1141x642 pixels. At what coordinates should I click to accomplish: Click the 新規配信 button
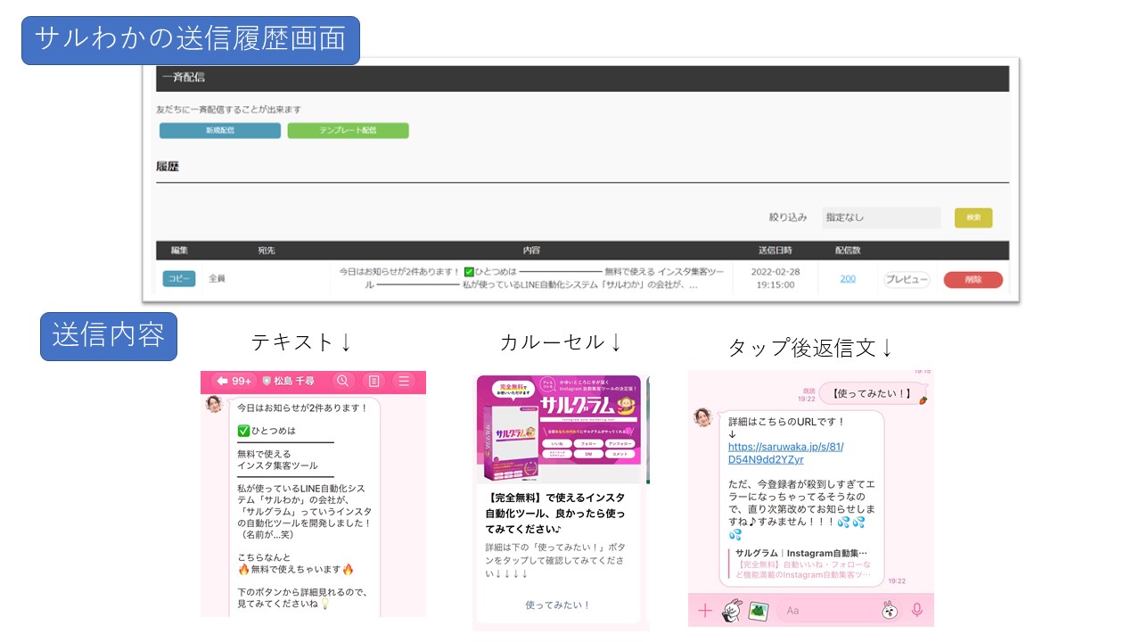click(220, 130)
